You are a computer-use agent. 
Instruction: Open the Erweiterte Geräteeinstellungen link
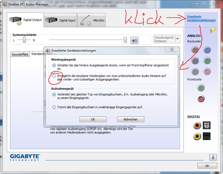tap(201, 18)
